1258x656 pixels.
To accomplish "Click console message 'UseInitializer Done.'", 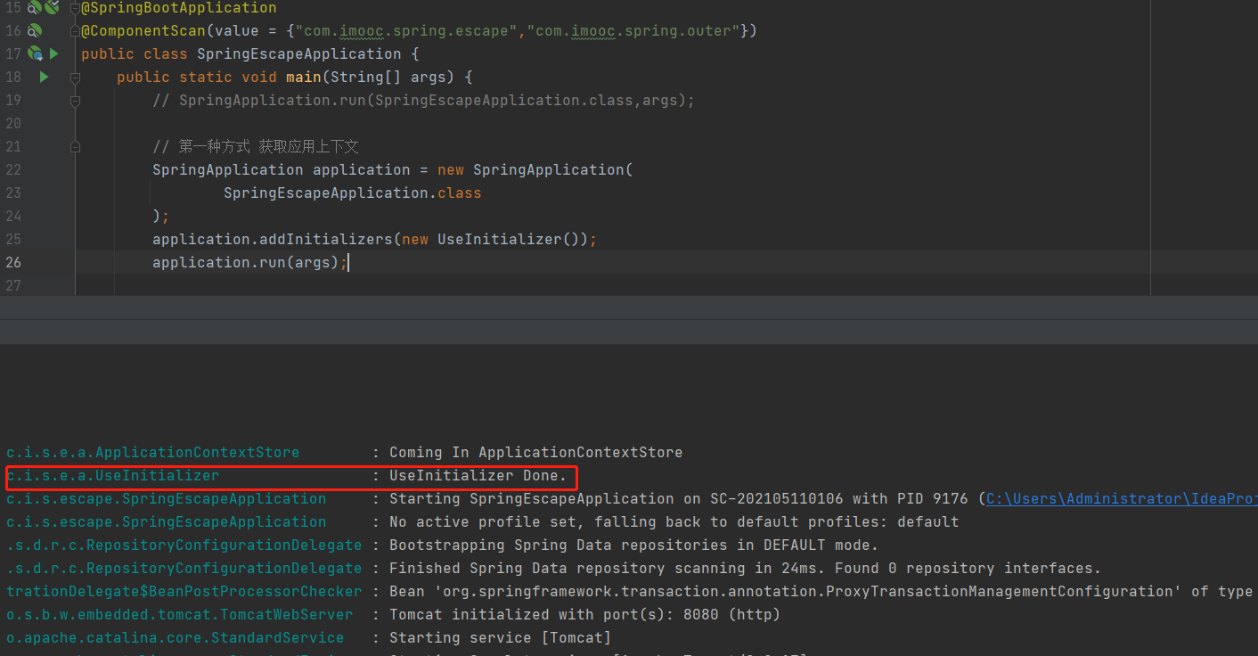I will (x=478, y=476).
